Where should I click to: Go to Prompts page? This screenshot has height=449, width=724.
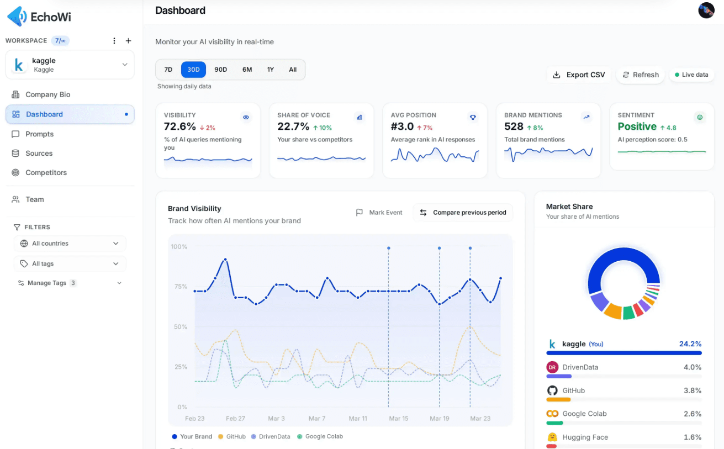click(x=70, y=134)
